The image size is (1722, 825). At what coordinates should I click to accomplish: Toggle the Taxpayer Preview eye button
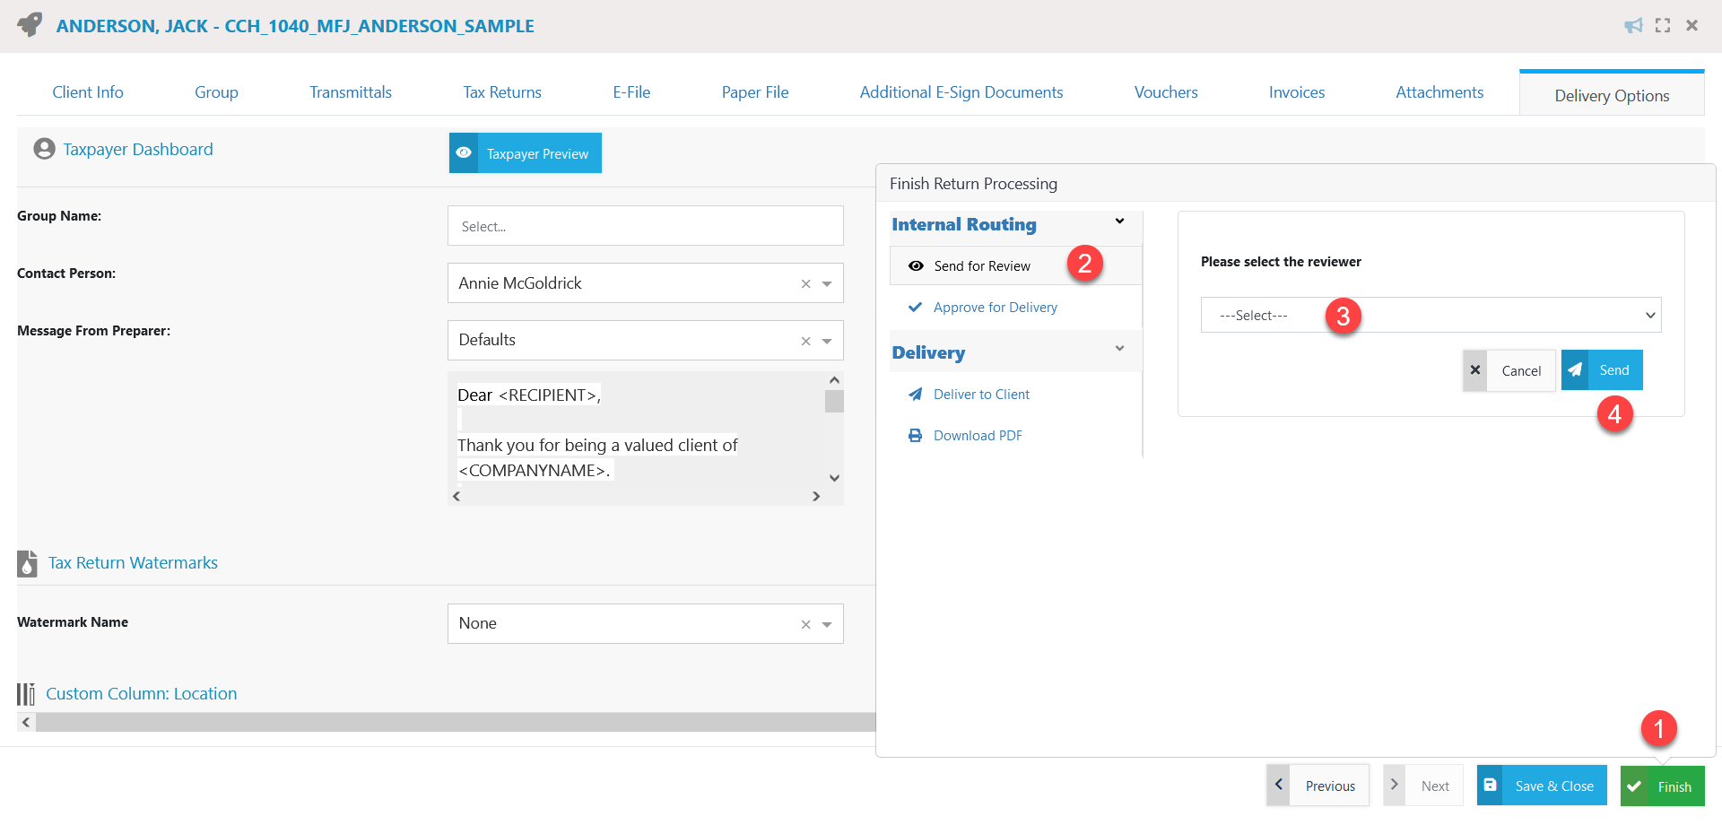[525, 152]
